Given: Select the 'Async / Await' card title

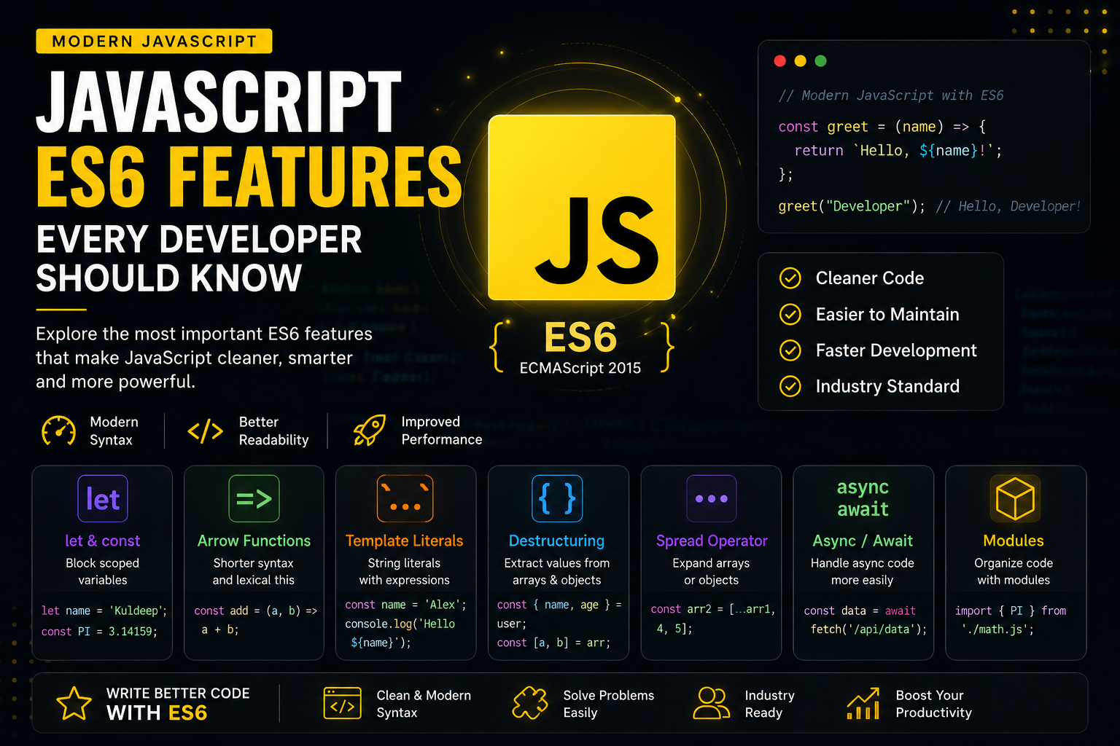Looking at the screenshot, I should point(863,541).
